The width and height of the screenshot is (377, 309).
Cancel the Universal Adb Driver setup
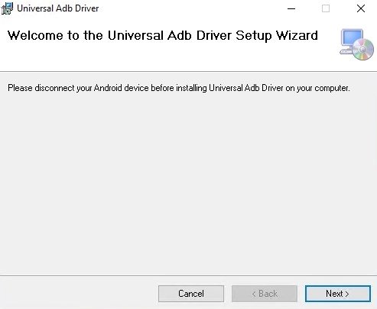point(191,294)
